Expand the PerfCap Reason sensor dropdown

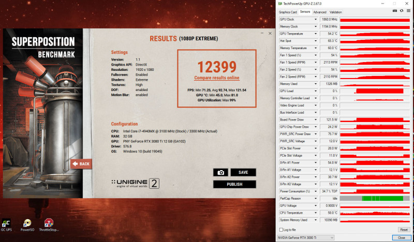point(315,199)
